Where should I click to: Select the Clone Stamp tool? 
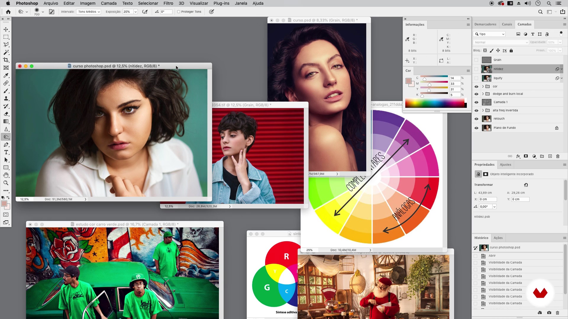click(x=6, y=99)
